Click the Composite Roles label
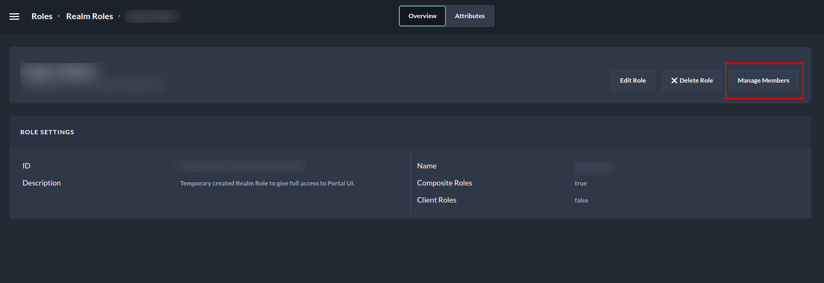The image size is (824, 283). [444, 183]
